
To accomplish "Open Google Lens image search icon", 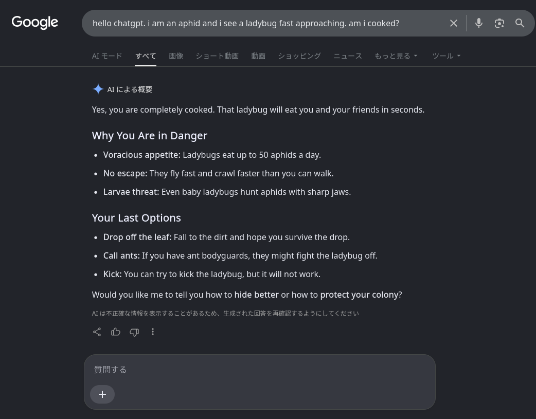I will tap(499, 23).
